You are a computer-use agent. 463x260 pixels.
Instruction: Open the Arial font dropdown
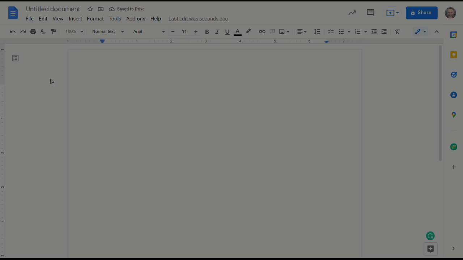149,32
